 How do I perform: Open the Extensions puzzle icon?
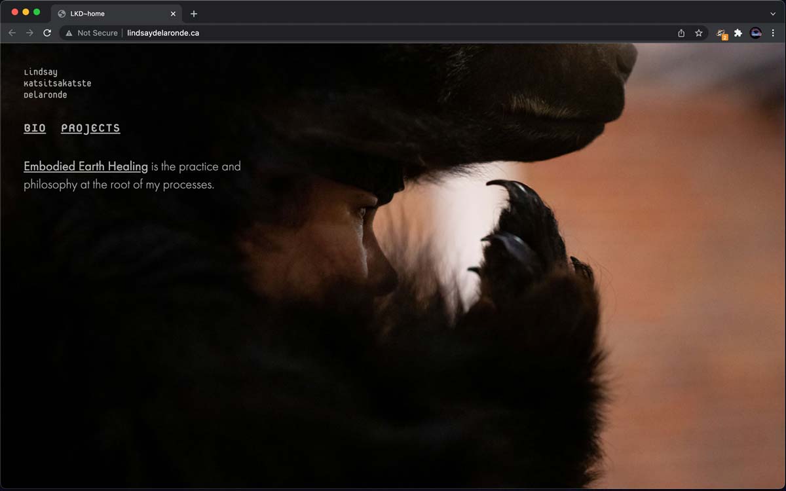738,33
